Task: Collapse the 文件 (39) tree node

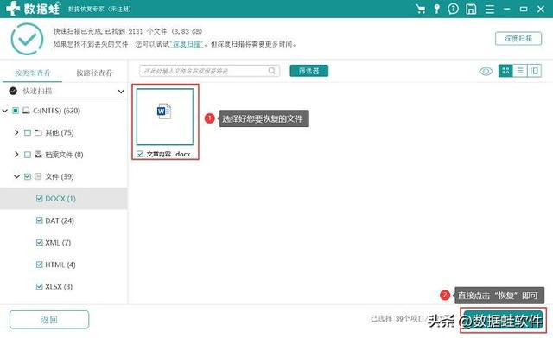Action: point(16,176)
